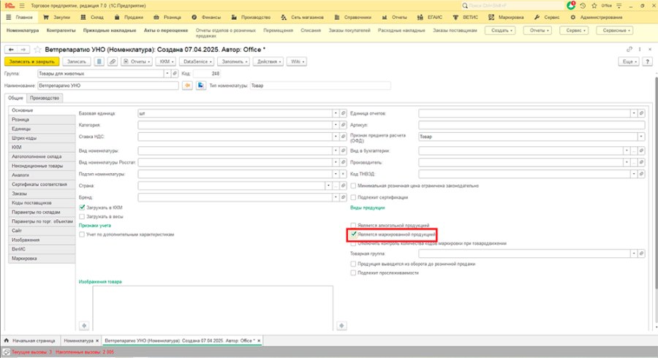Select Розница in the left sidebar
The height and width of the screenshot is (358, 658).
click(42, 120)
